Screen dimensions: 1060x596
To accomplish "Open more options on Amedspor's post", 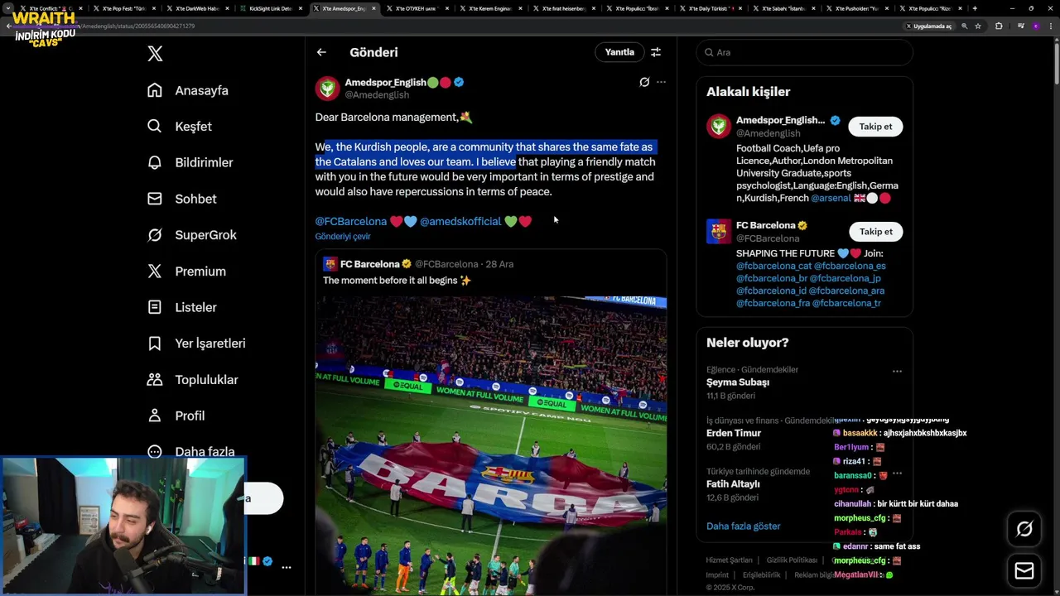I will coord(661,82).
